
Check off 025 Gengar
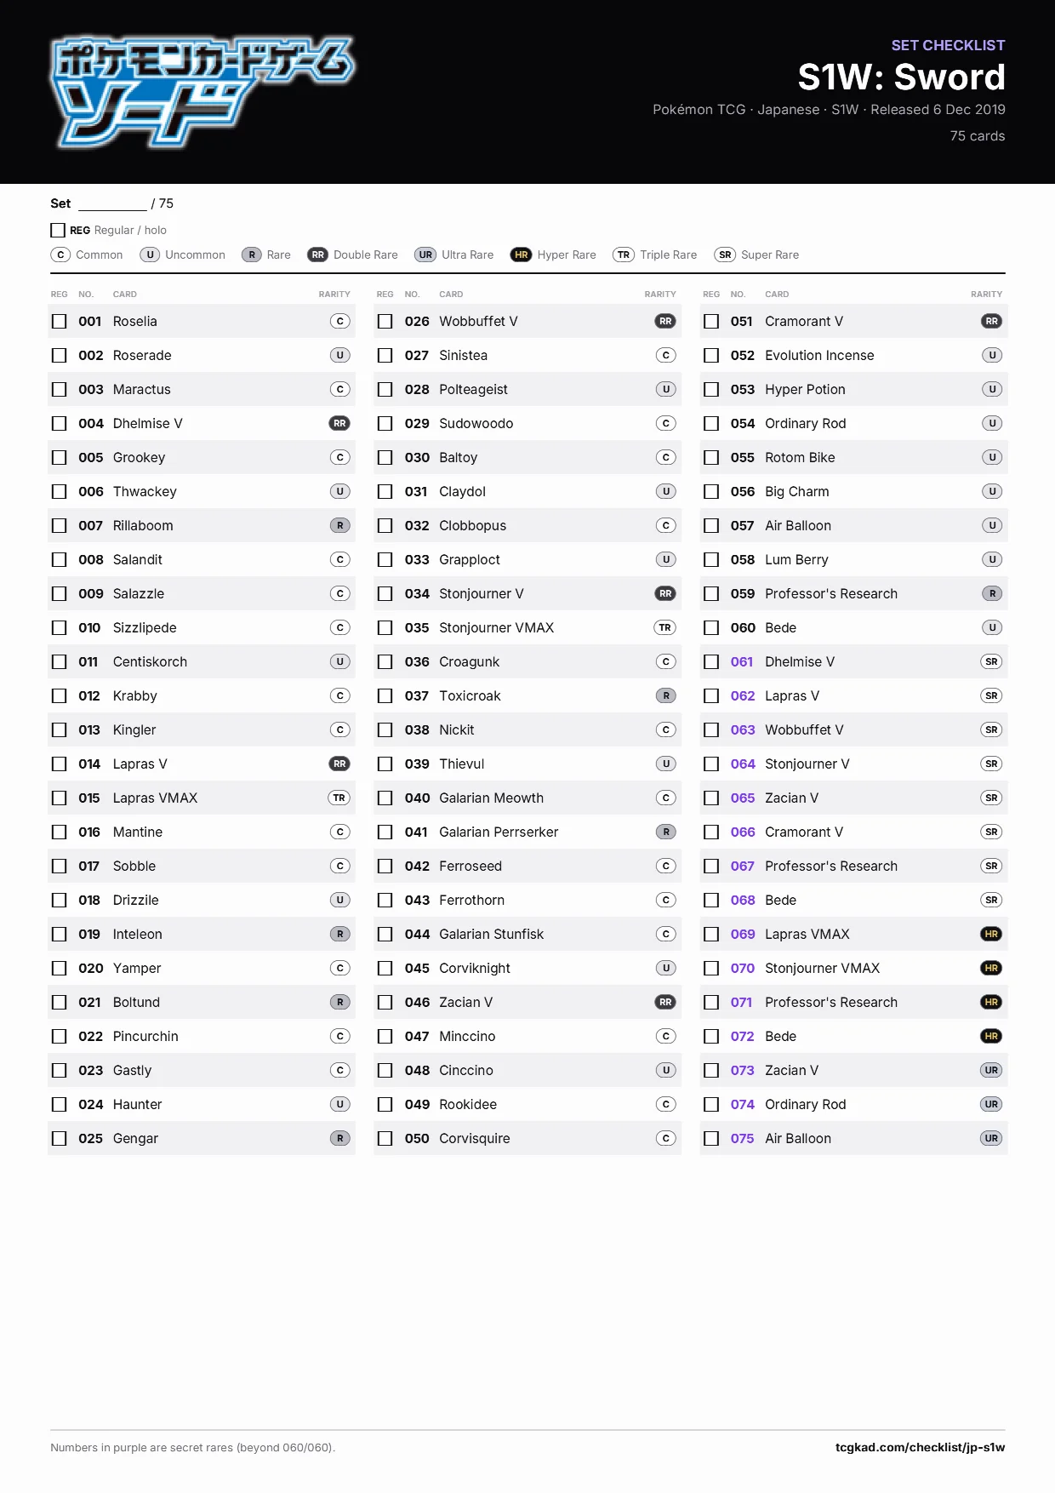click(x=59, y=1138)
